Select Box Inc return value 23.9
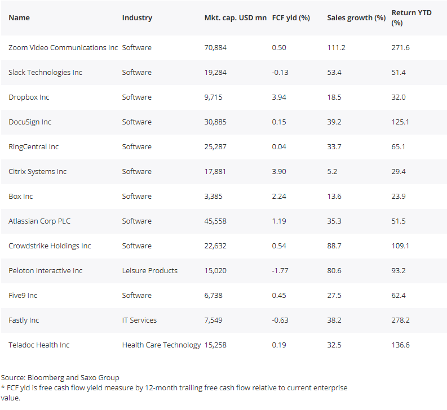447x410 pixels. point(399,197)
